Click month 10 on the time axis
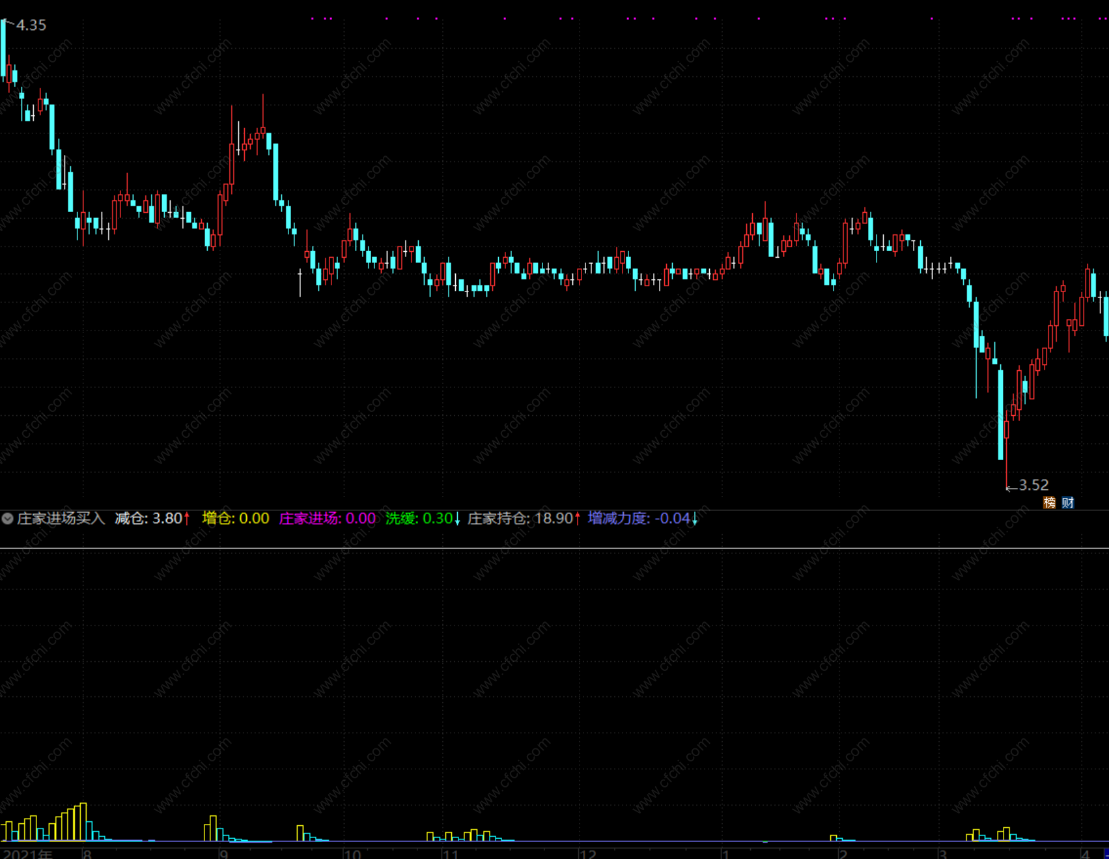 (352, 854)
